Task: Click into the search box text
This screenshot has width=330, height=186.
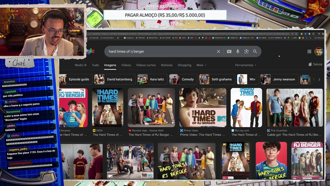Action: click(126, 51)
